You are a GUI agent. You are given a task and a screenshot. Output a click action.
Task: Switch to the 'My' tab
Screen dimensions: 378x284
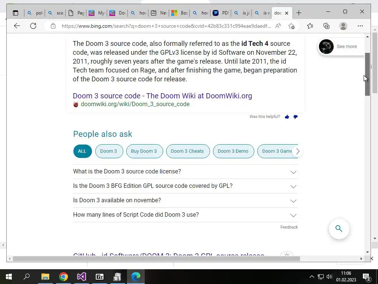(97, 13)
